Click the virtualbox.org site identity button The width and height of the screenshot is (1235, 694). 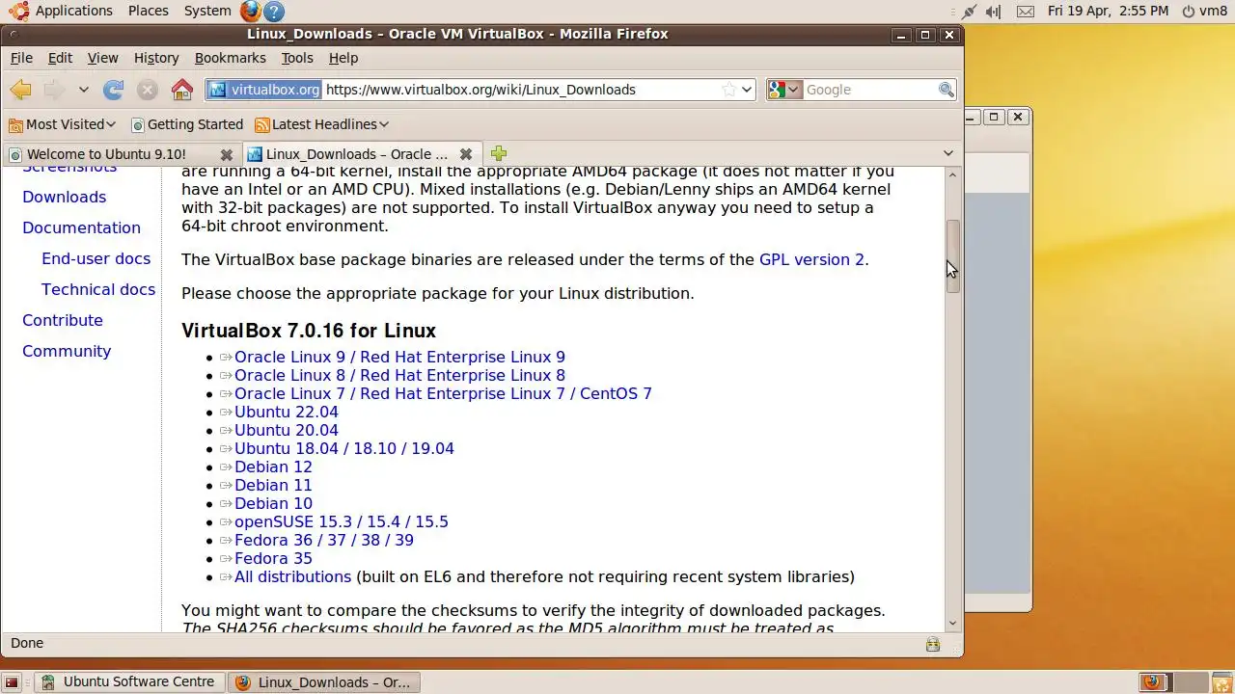pos(264,90)
